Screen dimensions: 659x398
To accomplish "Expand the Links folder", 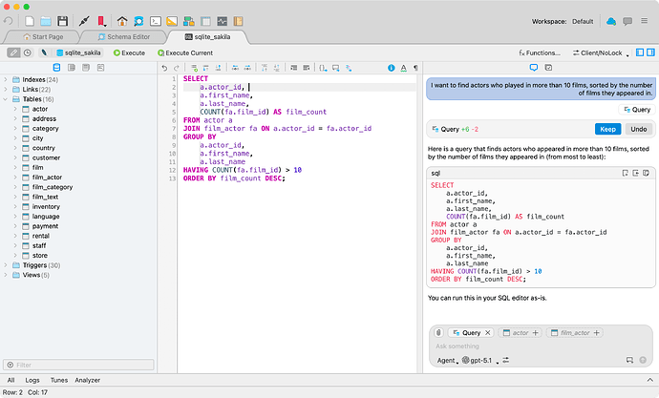I will pos(6,89).
